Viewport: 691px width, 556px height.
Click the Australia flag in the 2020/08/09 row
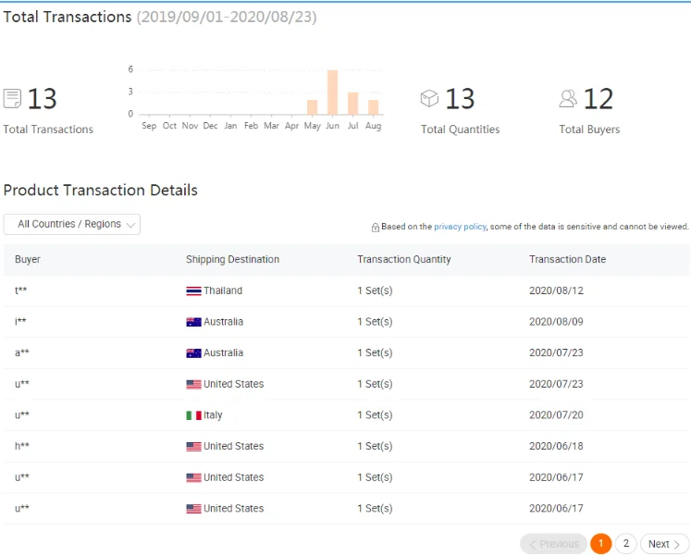coord(193,322)
